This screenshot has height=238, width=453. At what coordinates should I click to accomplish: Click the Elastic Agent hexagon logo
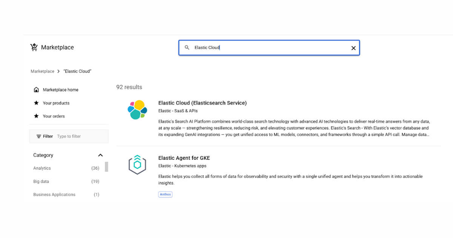click(137, 165)
